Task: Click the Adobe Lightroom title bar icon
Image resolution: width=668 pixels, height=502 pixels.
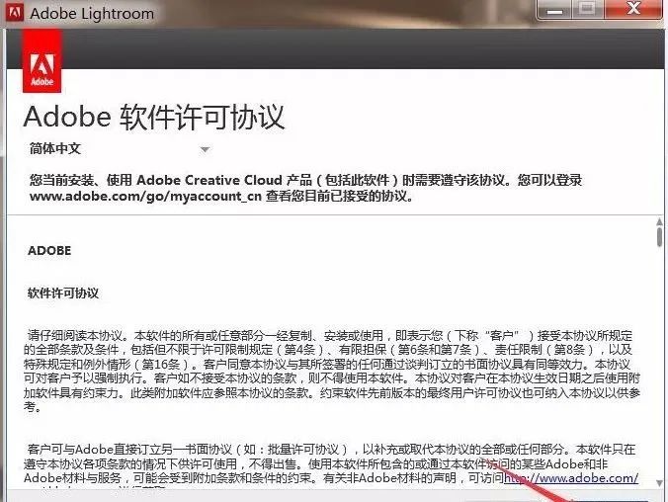Action: (14, 13)
